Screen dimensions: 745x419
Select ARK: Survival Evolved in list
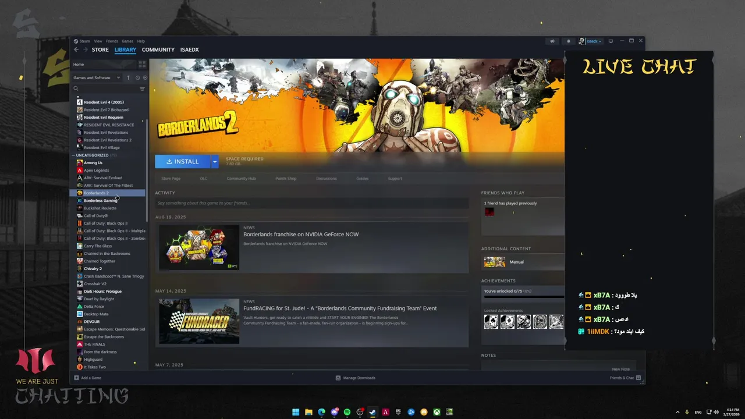click(103, 178)
